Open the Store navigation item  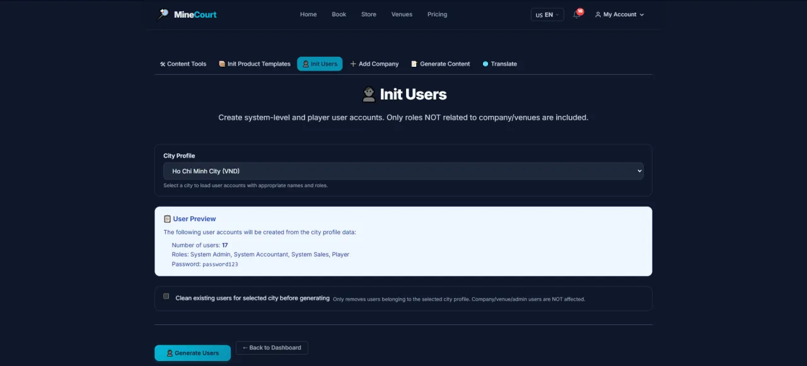point(369,14)
